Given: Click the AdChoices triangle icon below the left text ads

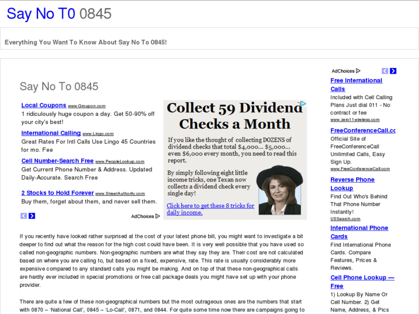Looking at the screenshot, I should click(158, 216).
